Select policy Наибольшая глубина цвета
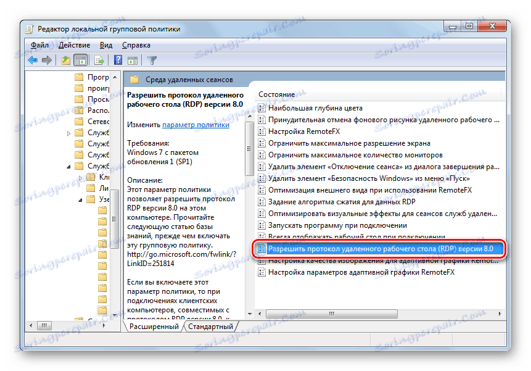This screenshot has height=371, width=531. click(315, 108)
